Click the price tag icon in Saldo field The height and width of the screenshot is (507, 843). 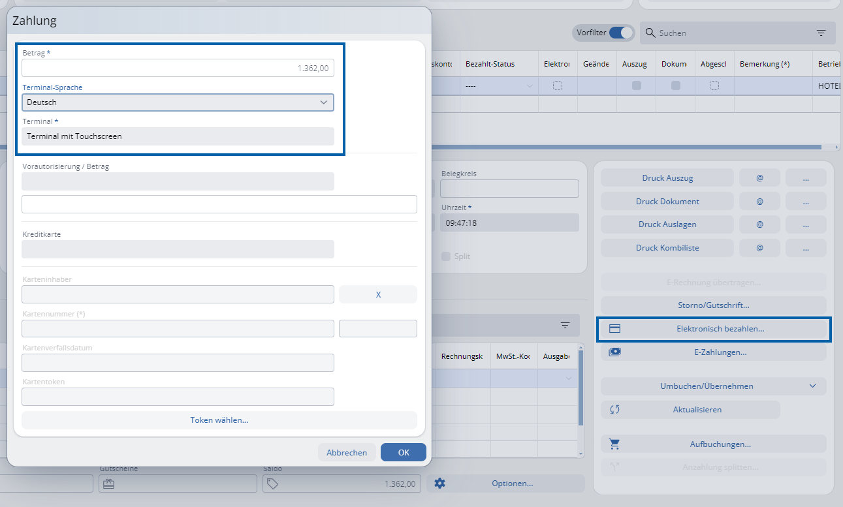pos(273,484)
